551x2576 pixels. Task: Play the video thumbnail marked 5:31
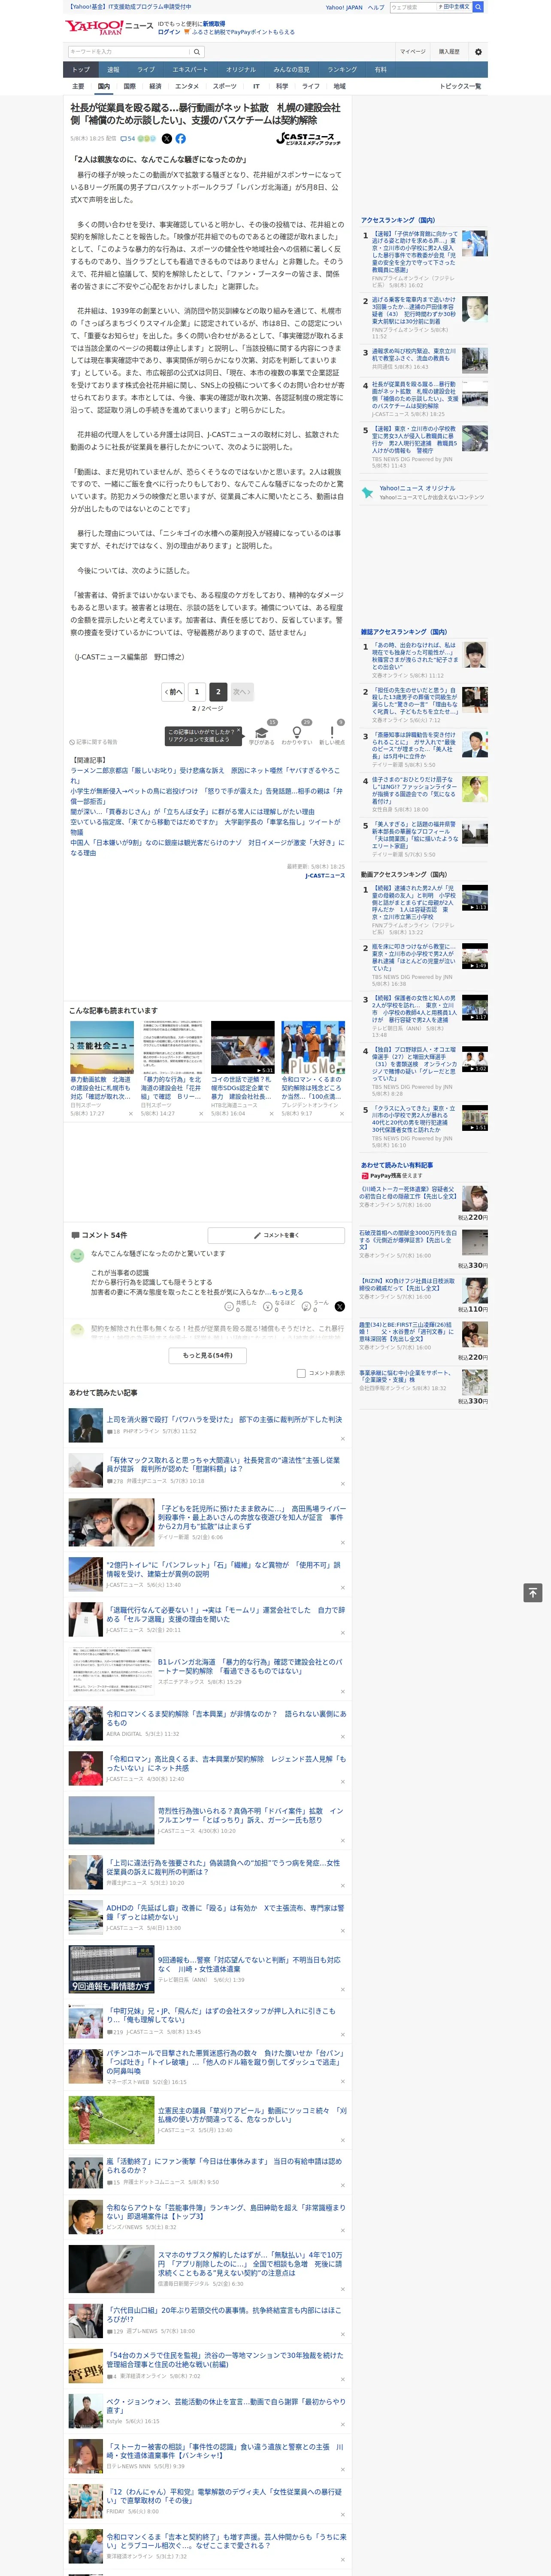242,1047
